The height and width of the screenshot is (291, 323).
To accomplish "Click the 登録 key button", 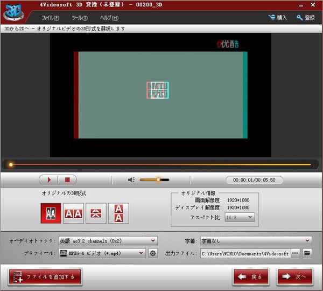I will [306, 18].
